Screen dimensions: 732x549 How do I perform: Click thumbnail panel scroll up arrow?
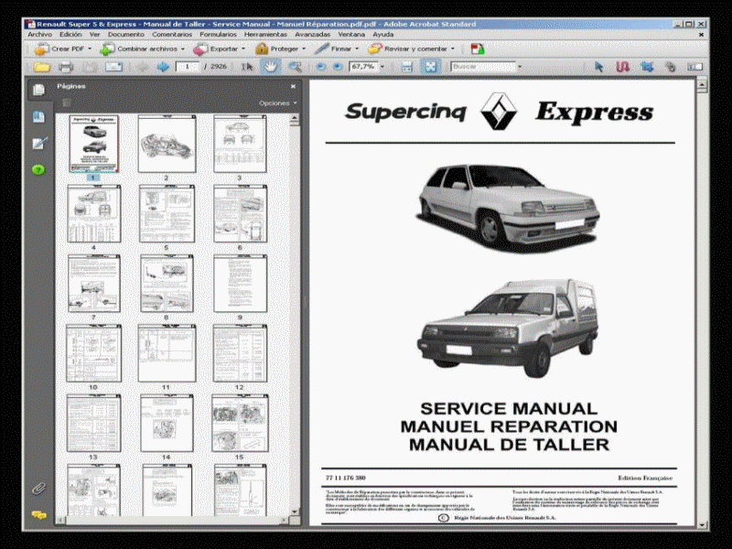[x=294, y=120]
